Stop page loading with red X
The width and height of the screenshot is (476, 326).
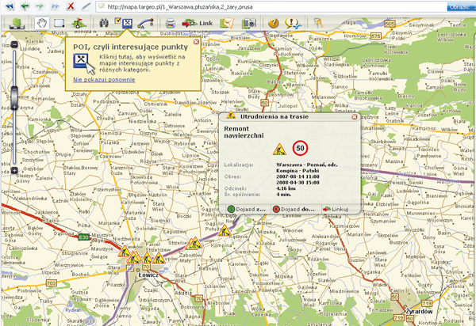click(x=72, y=6)
